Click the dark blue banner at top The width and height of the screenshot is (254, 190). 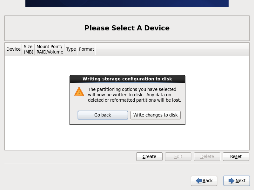click(127, 3)
